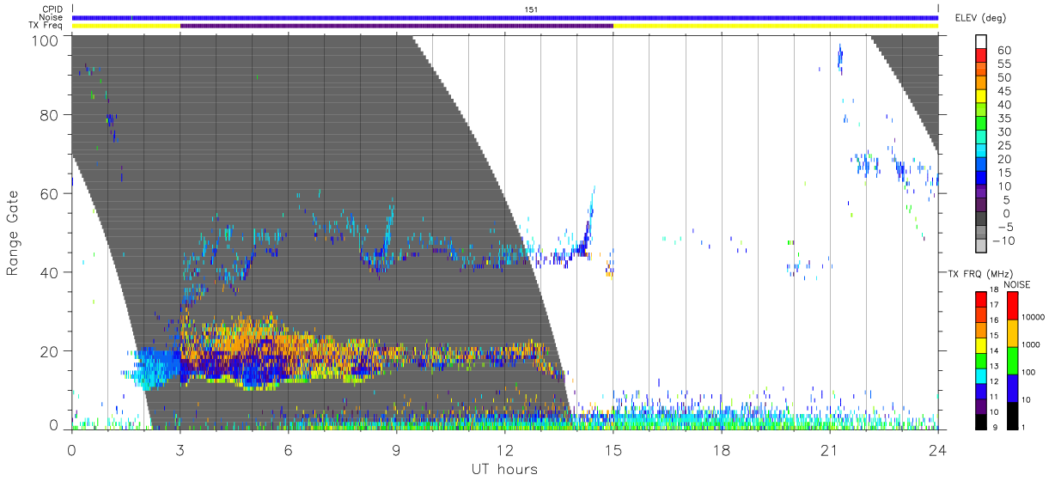This screenshot has height=487, width=1055.
Task: Pick the yellow swatch in ELEV color bar
Action: coord(981,98)
